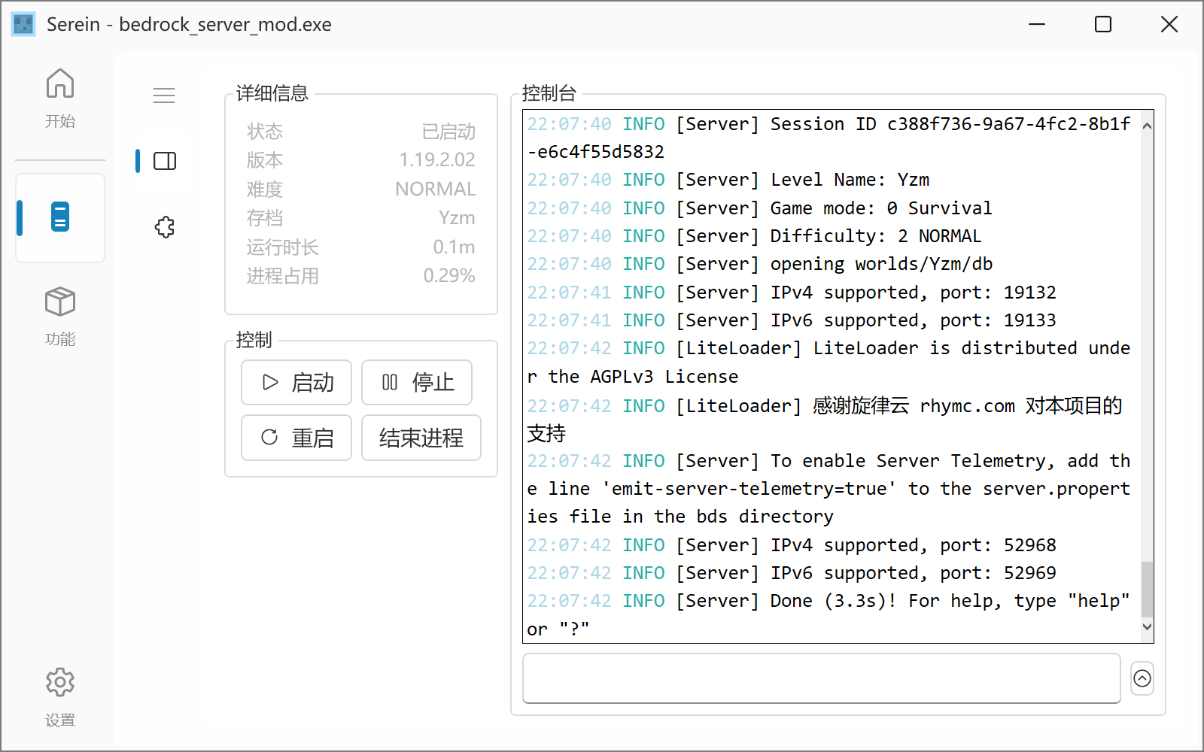The height and width of the screenshot is (752, 1204).
Task: Click the log line with IPv4 port 19132
Action: pos(792,292)
